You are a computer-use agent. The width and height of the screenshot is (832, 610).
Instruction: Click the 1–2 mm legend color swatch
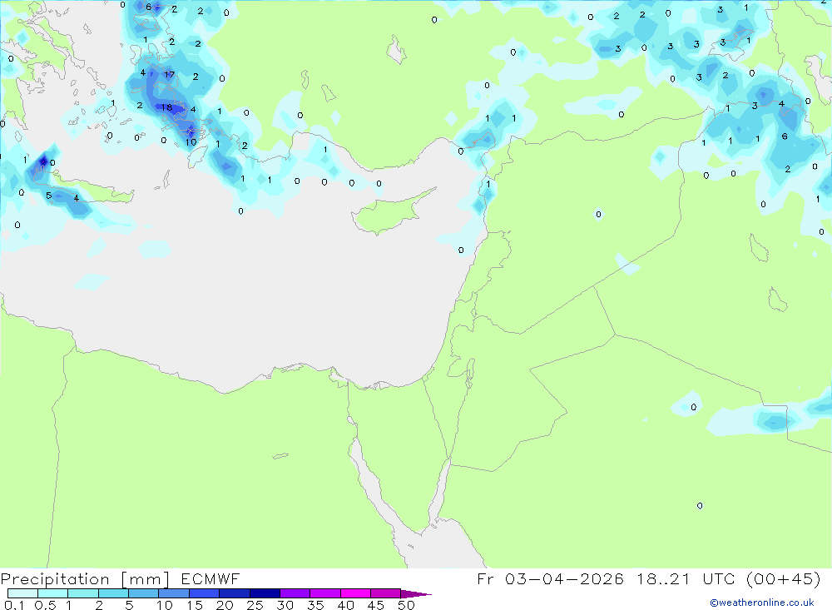[82, 593]
